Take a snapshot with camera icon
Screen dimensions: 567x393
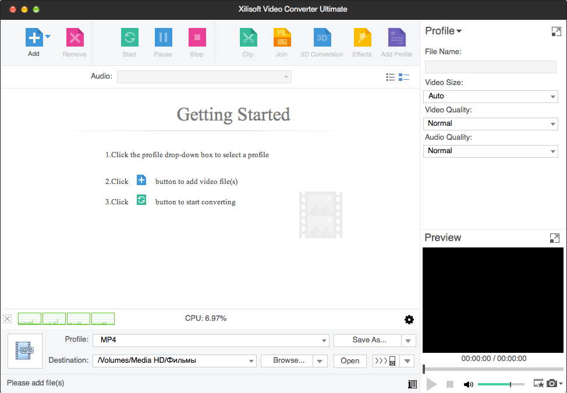[551, 383]
